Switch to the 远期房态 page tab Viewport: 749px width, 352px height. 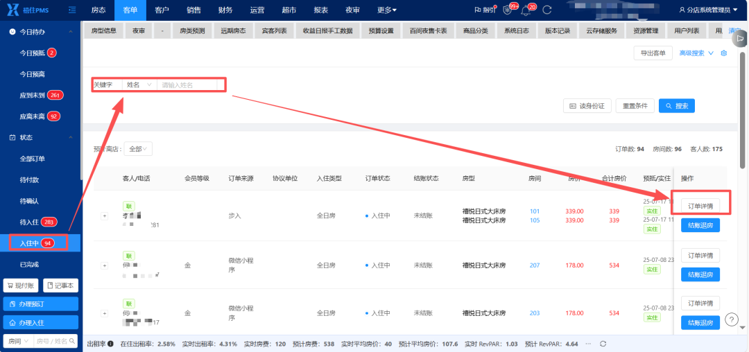233,30
